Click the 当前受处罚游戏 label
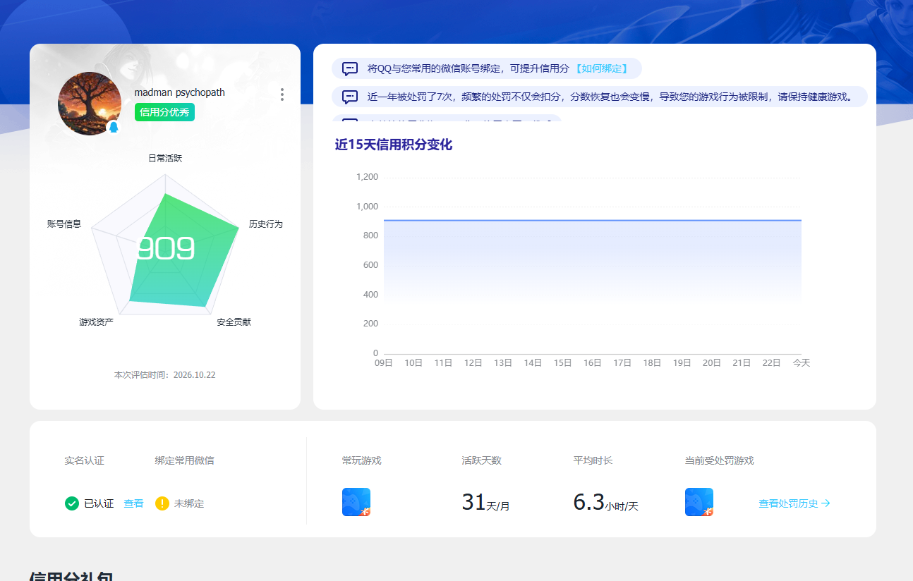 tap(720, 460)
